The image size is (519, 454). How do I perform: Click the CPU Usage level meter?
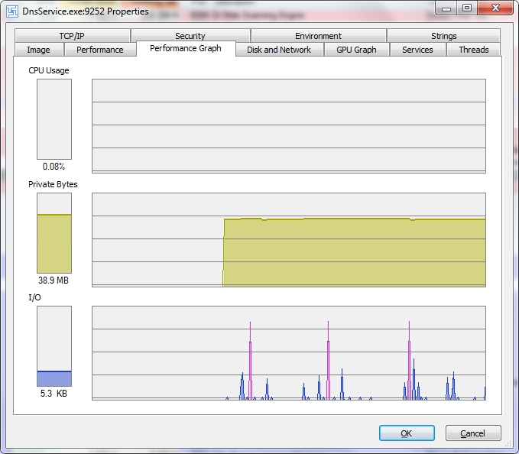coord(54,119)
